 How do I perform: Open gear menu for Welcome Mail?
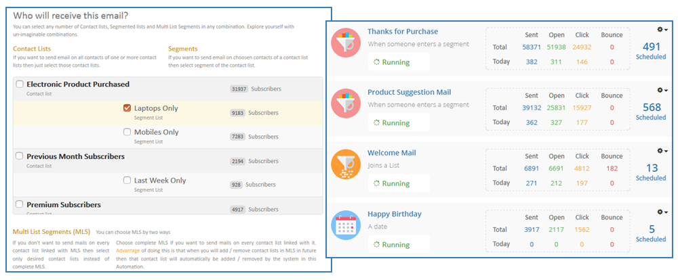point(662,151)
